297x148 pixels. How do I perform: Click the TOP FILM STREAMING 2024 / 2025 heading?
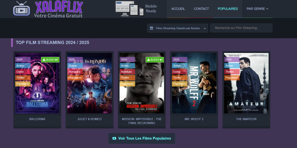(53, 43)
